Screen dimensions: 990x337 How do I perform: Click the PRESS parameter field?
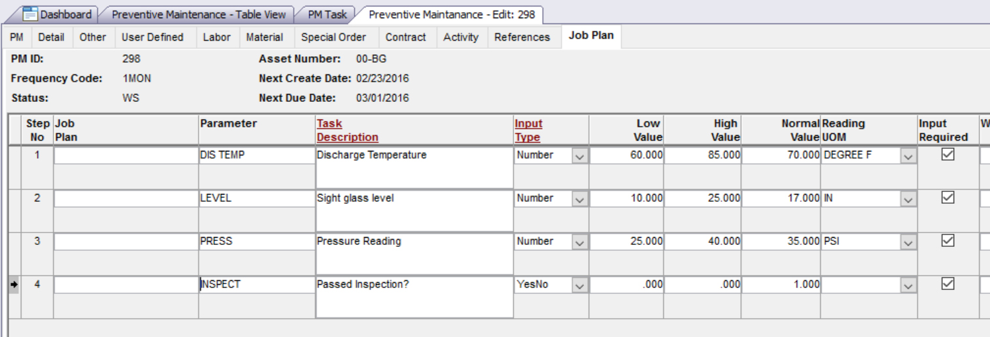(x=256, y=242)
